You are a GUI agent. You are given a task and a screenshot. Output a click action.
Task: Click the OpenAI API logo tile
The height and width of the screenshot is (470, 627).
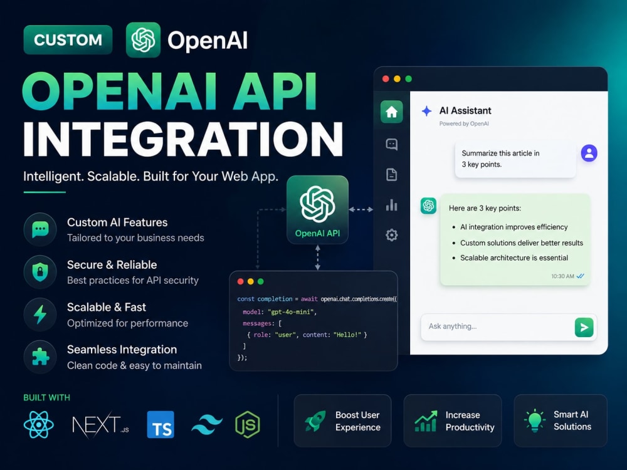click(x=317, y=210)
